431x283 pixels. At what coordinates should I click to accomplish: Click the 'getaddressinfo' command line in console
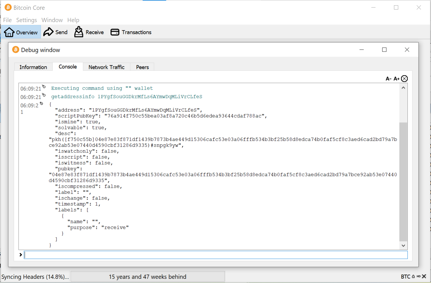127,97
